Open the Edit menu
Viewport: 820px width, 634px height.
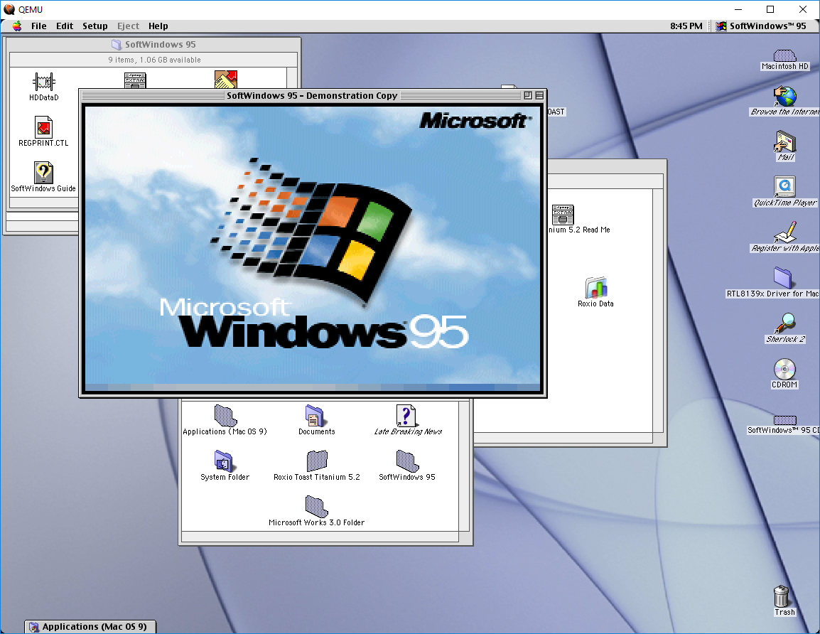65,26
